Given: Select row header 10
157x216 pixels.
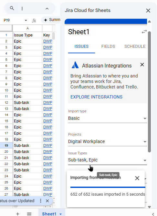Looking at the screenshot, I should (6, 90).
